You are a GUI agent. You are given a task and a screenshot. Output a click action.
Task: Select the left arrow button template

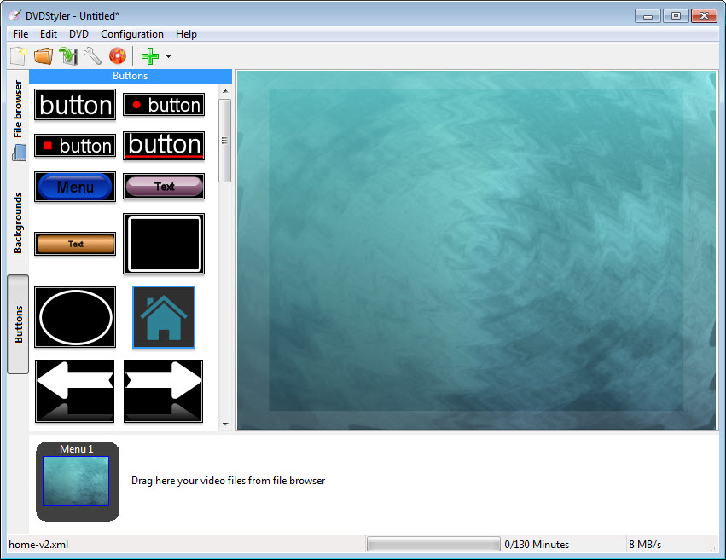coord(75,391)
